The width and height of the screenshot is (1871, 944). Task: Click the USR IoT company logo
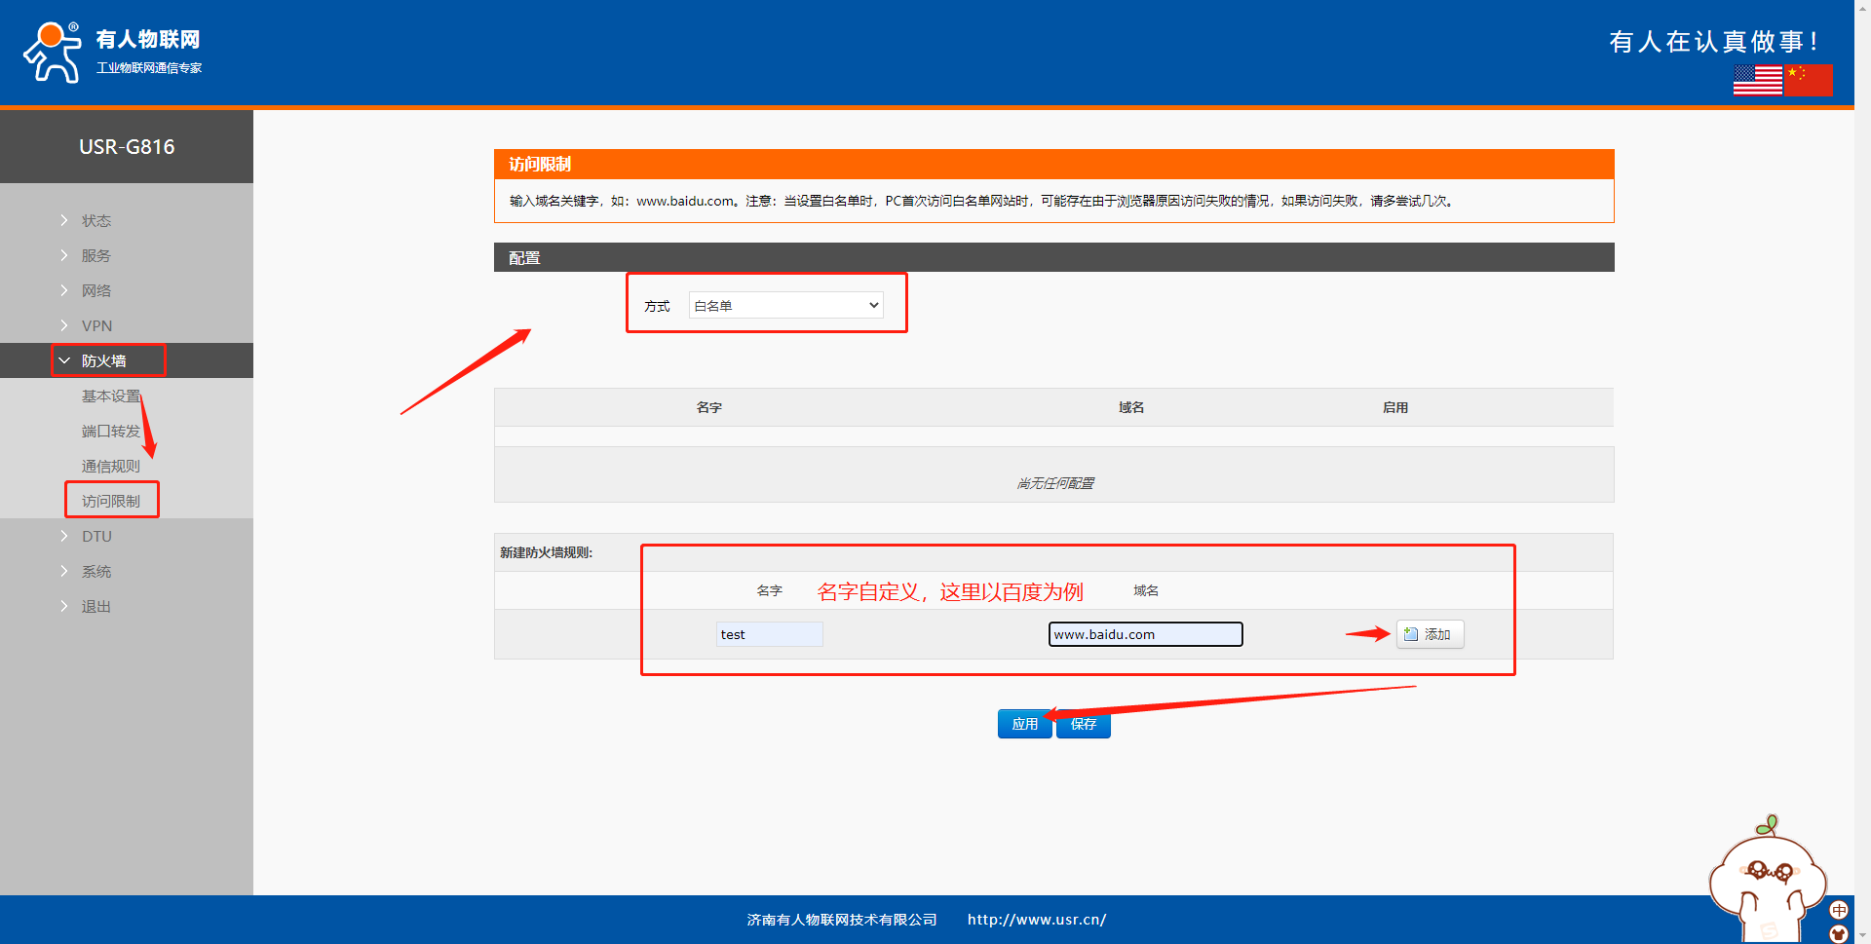point(112,53)
